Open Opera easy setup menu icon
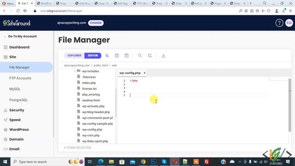This screenshot has height=166, width=295. [290, 11]
